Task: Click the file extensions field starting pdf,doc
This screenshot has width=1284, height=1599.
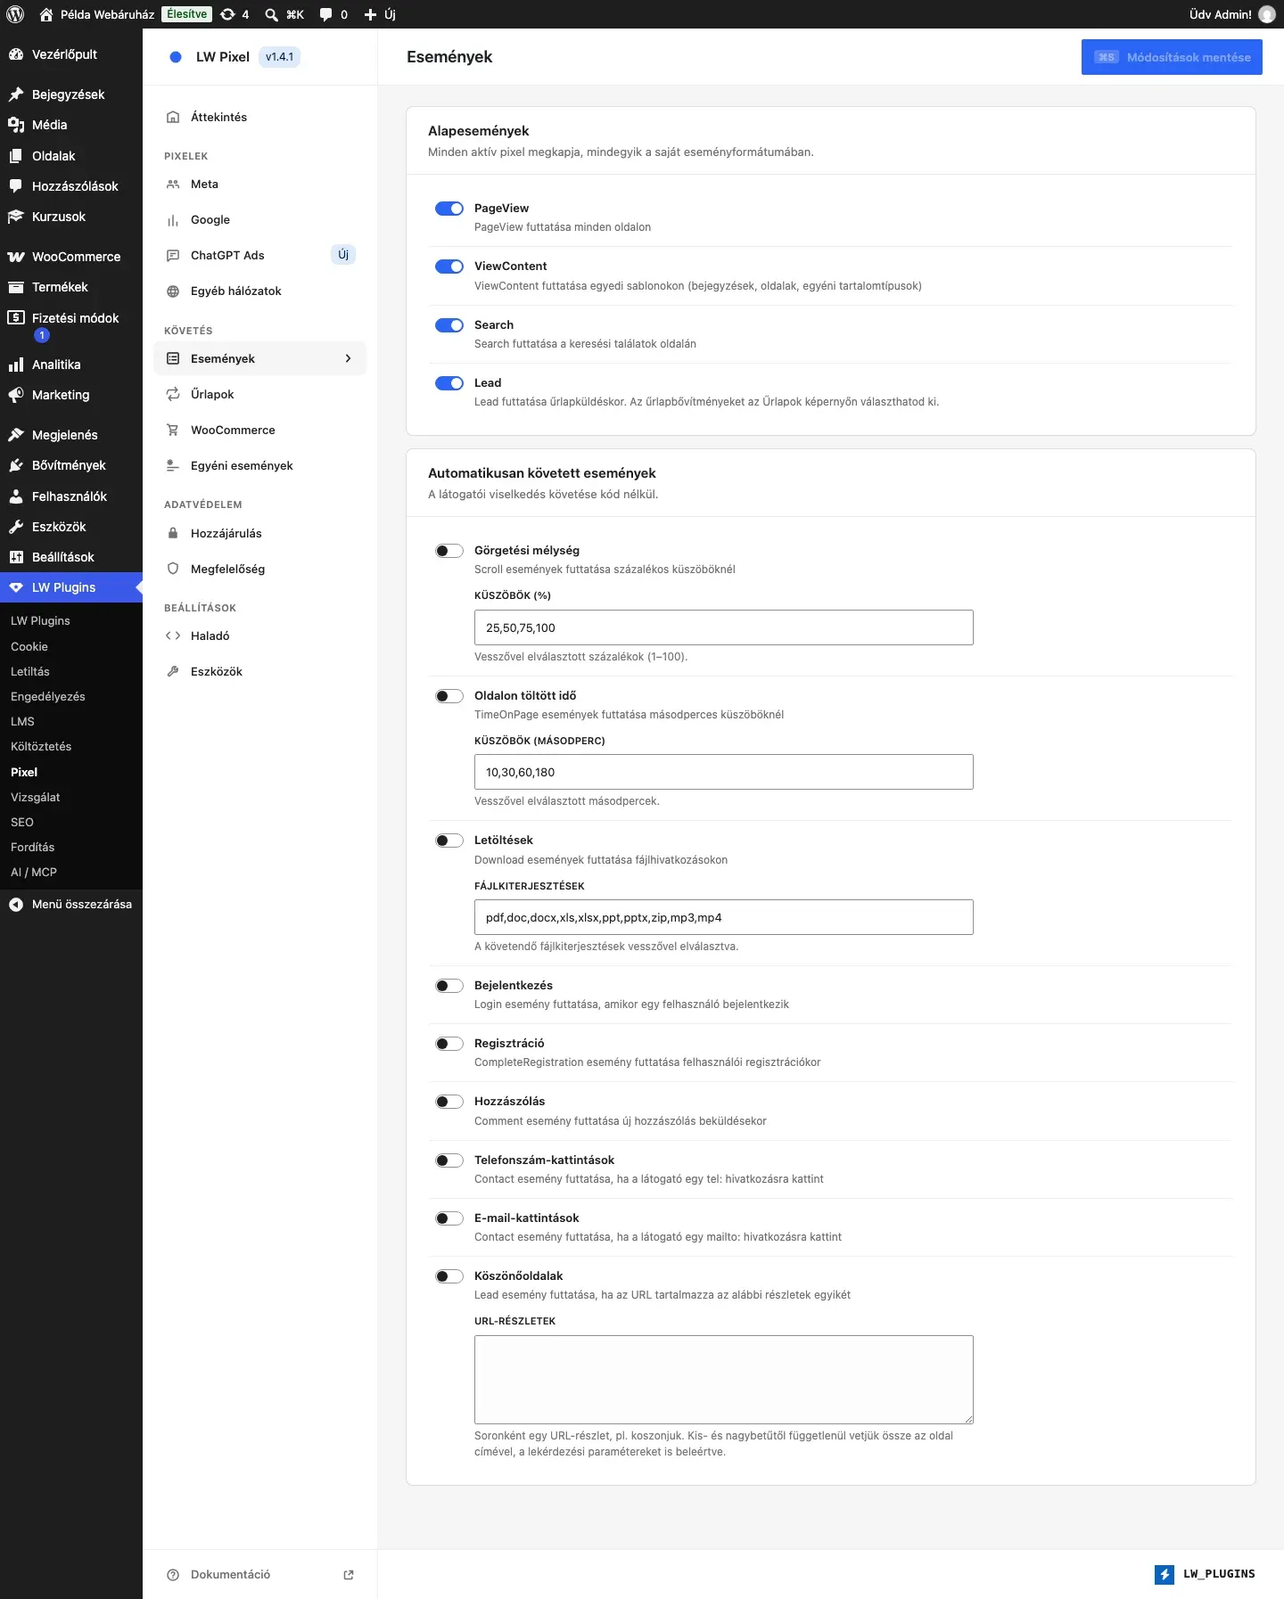Action: (724, 917)
